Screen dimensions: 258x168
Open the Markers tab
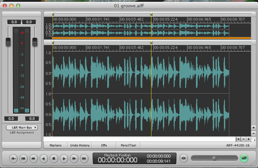pos(55,145)
